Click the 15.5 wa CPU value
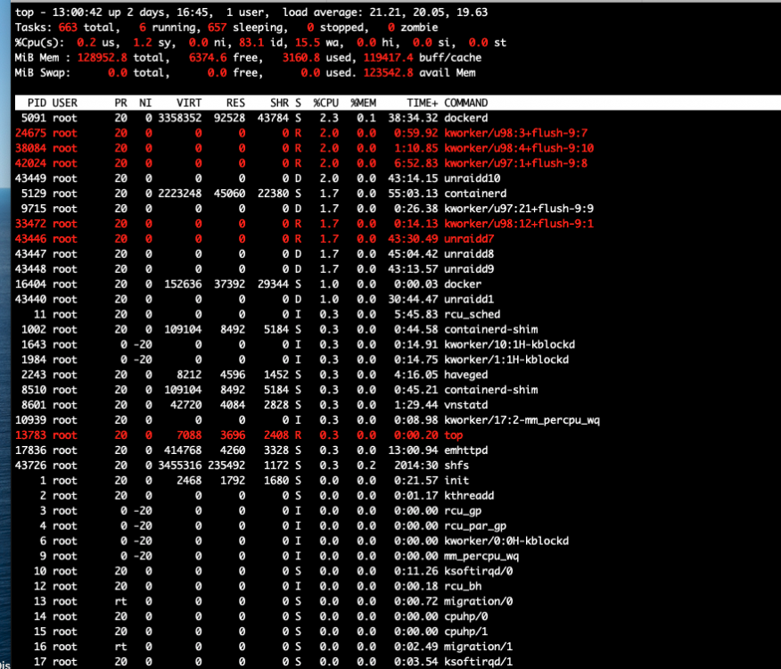The width and height of the screenshot is (781, 669). pyautogui.click(x=308, y=43)
